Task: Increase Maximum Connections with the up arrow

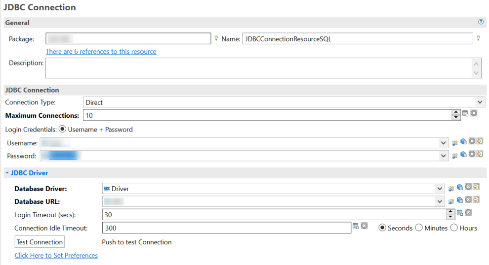Action: tap(455, 112)
